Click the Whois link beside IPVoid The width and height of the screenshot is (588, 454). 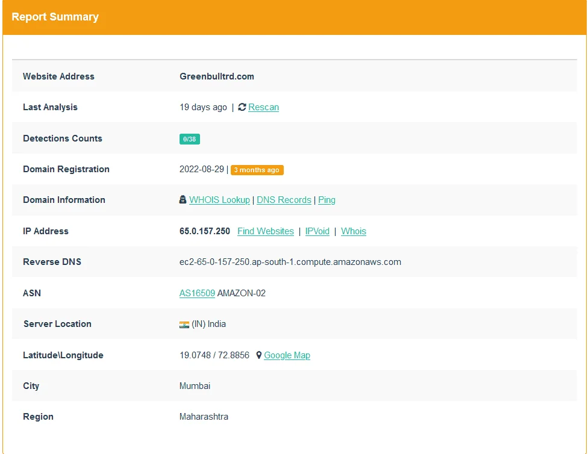point(353,231)
